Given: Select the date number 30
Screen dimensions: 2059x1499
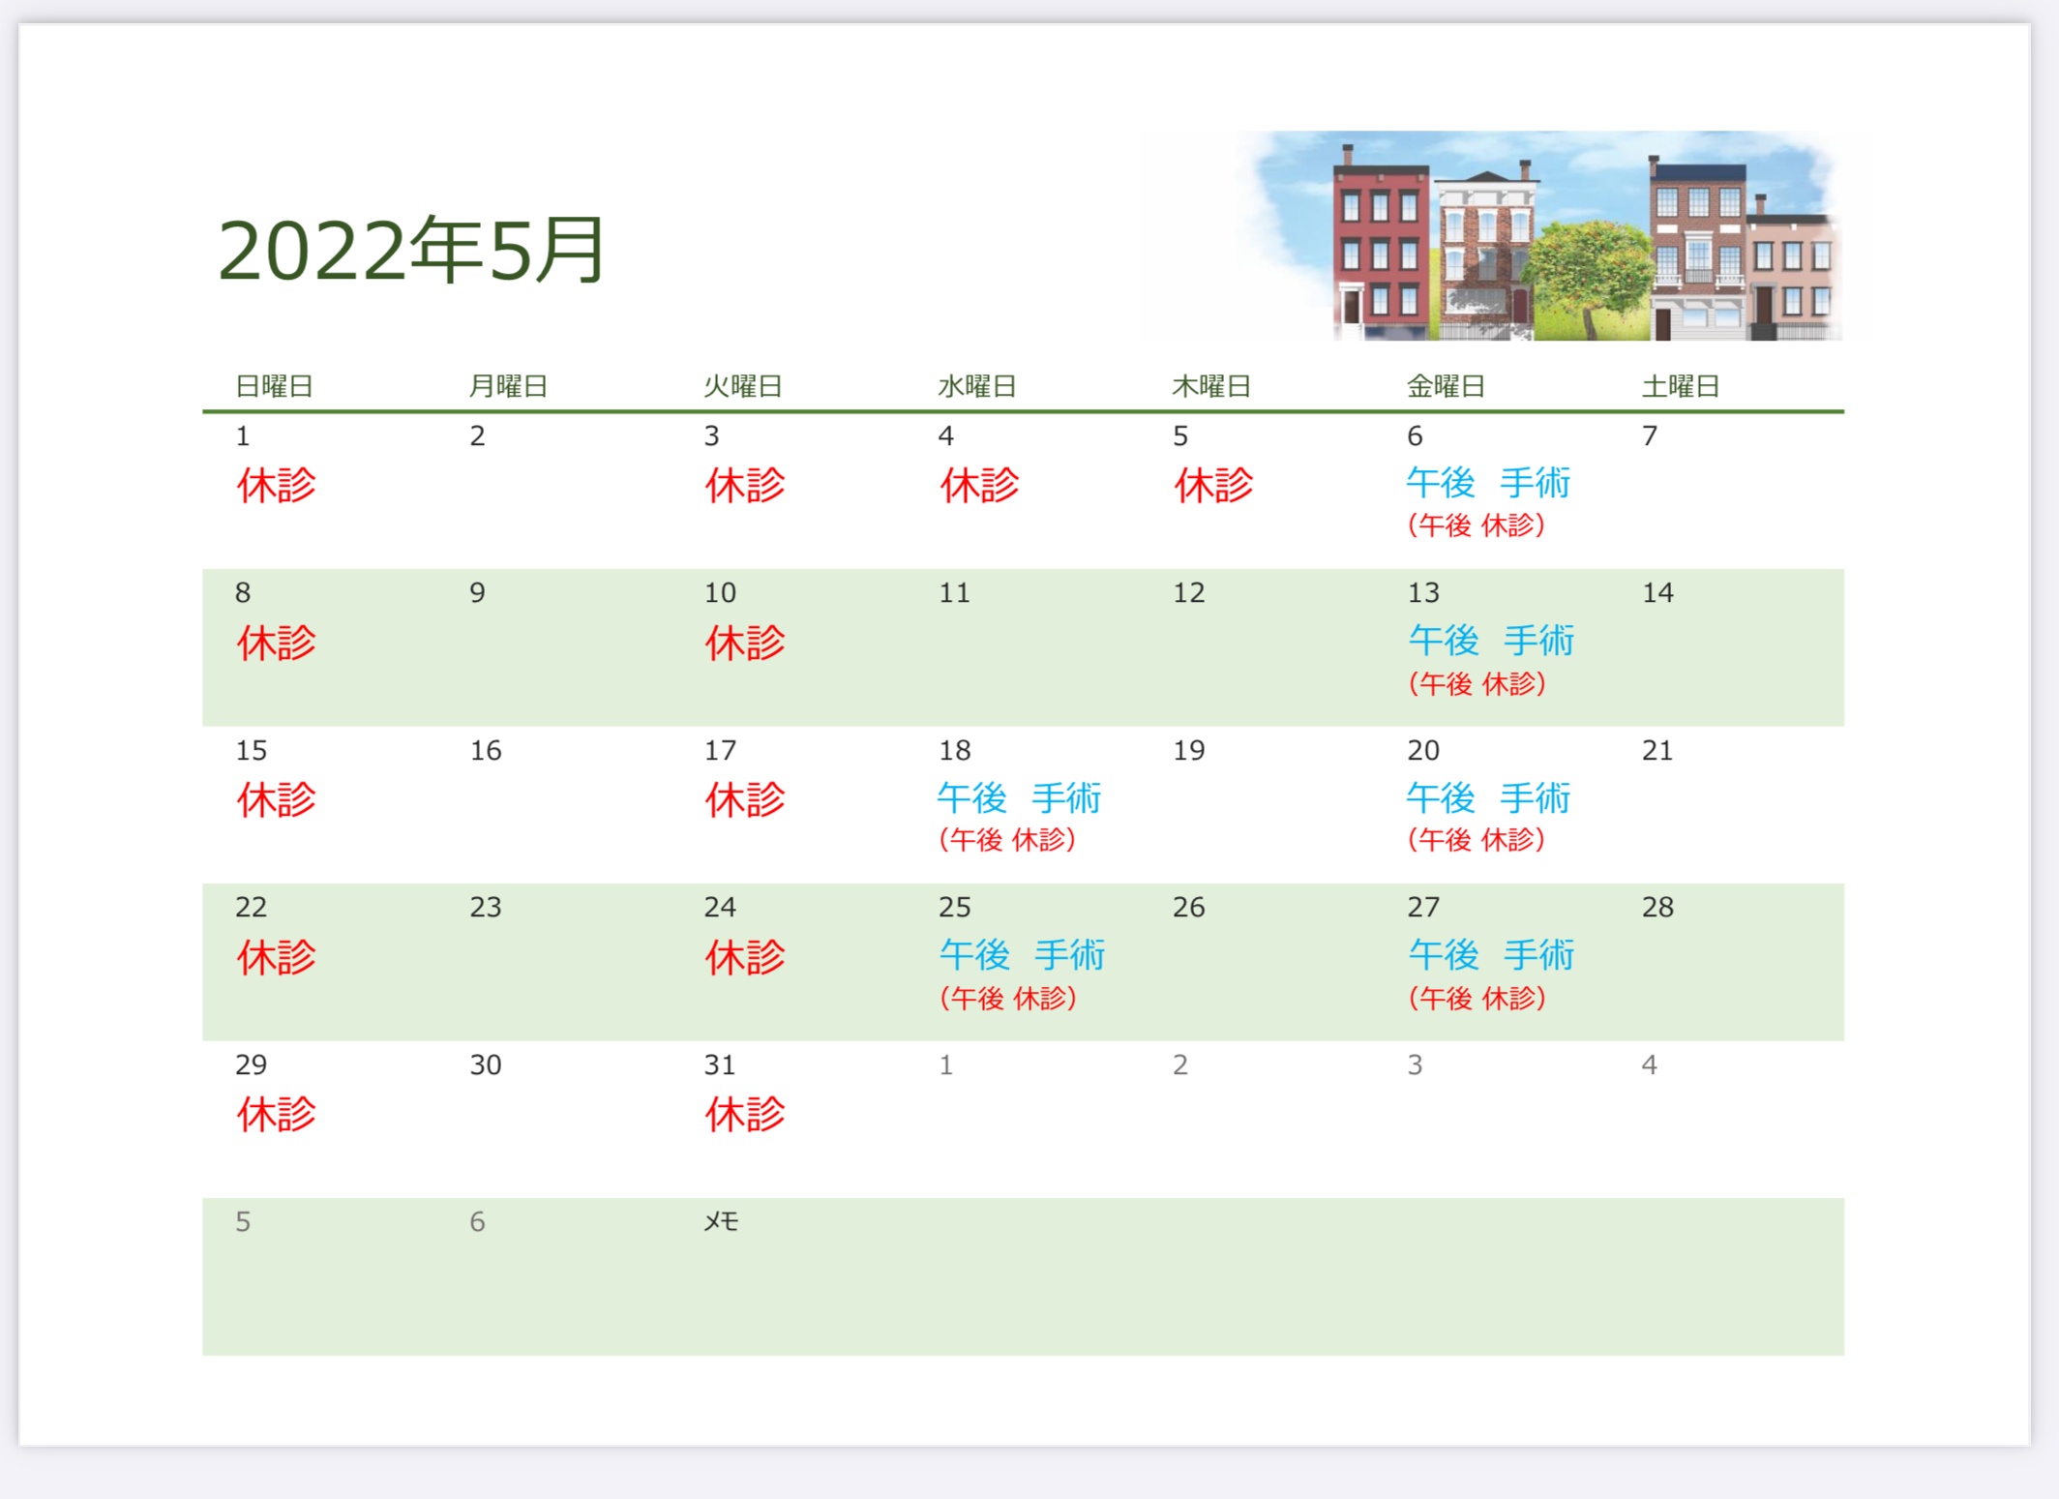Looking at the screenshot, I should pos(485,1064).
